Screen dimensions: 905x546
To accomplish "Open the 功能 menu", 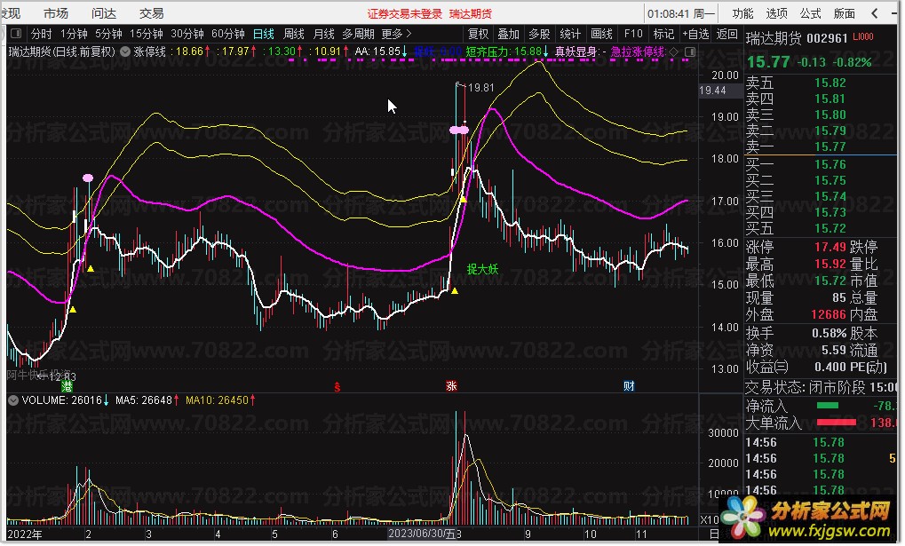I will (x=742, y=13).
